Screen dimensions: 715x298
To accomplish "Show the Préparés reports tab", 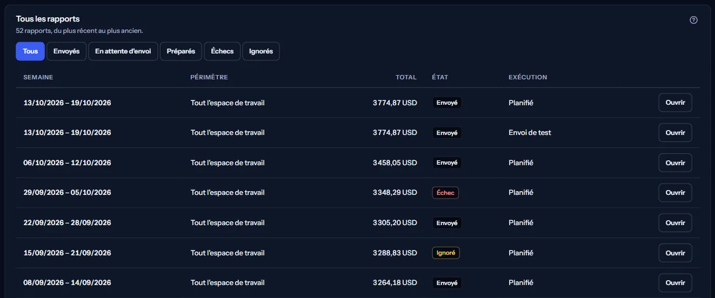I will click(181, 51).
